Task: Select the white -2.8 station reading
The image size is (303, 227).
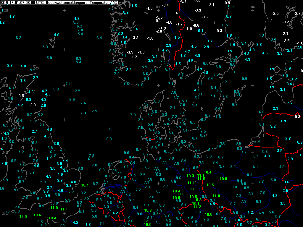Action: [x=159, y=31]
